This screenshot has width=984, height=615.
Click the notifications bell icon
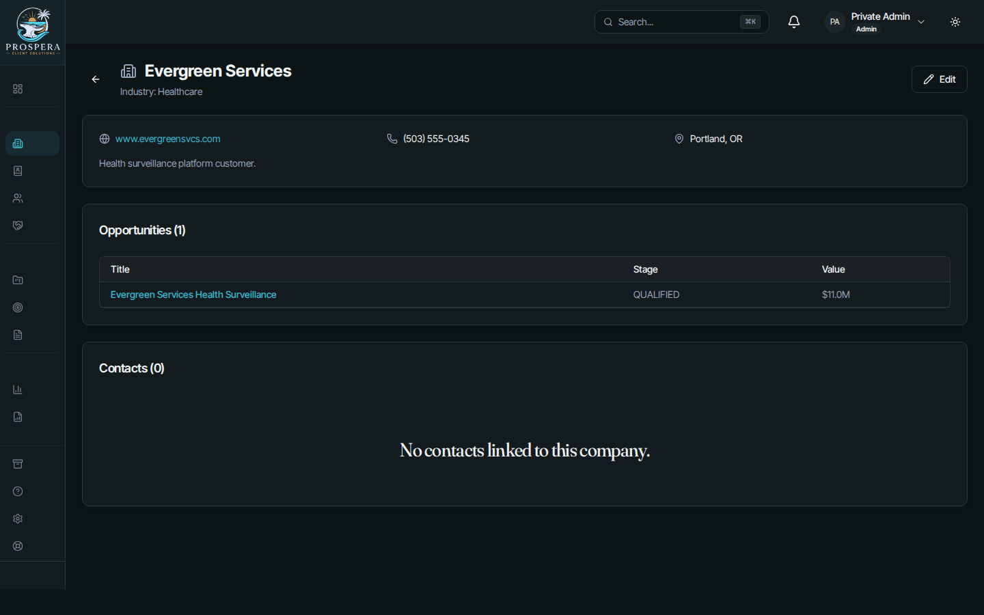[x=794, y=22]
